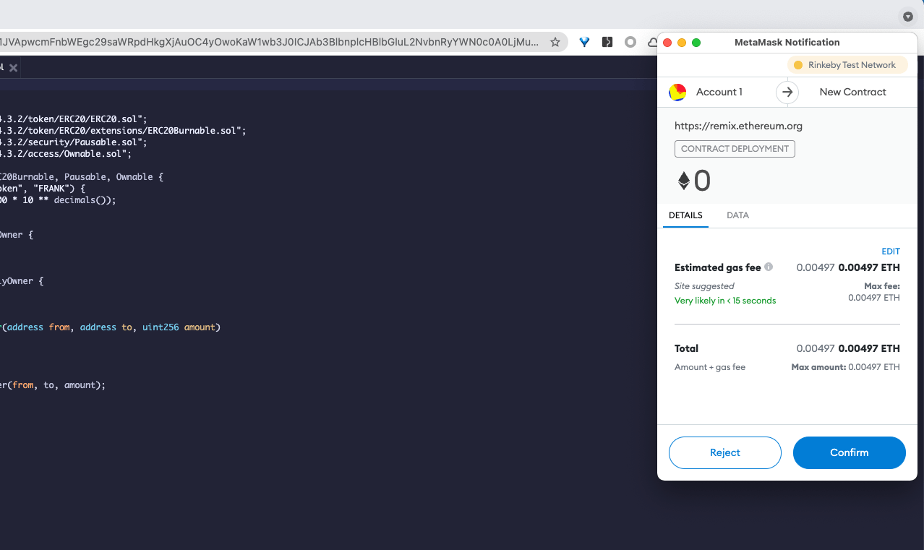
Task: Close the editor tab with the X
Action: tap(13, 68)
